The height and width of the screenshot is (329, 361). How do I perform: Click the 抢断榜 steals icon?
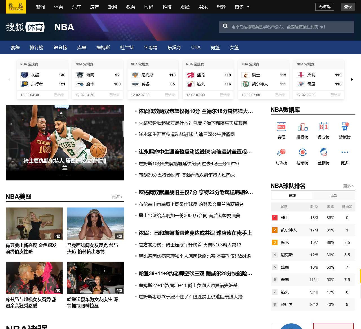(x=302, y=153)
